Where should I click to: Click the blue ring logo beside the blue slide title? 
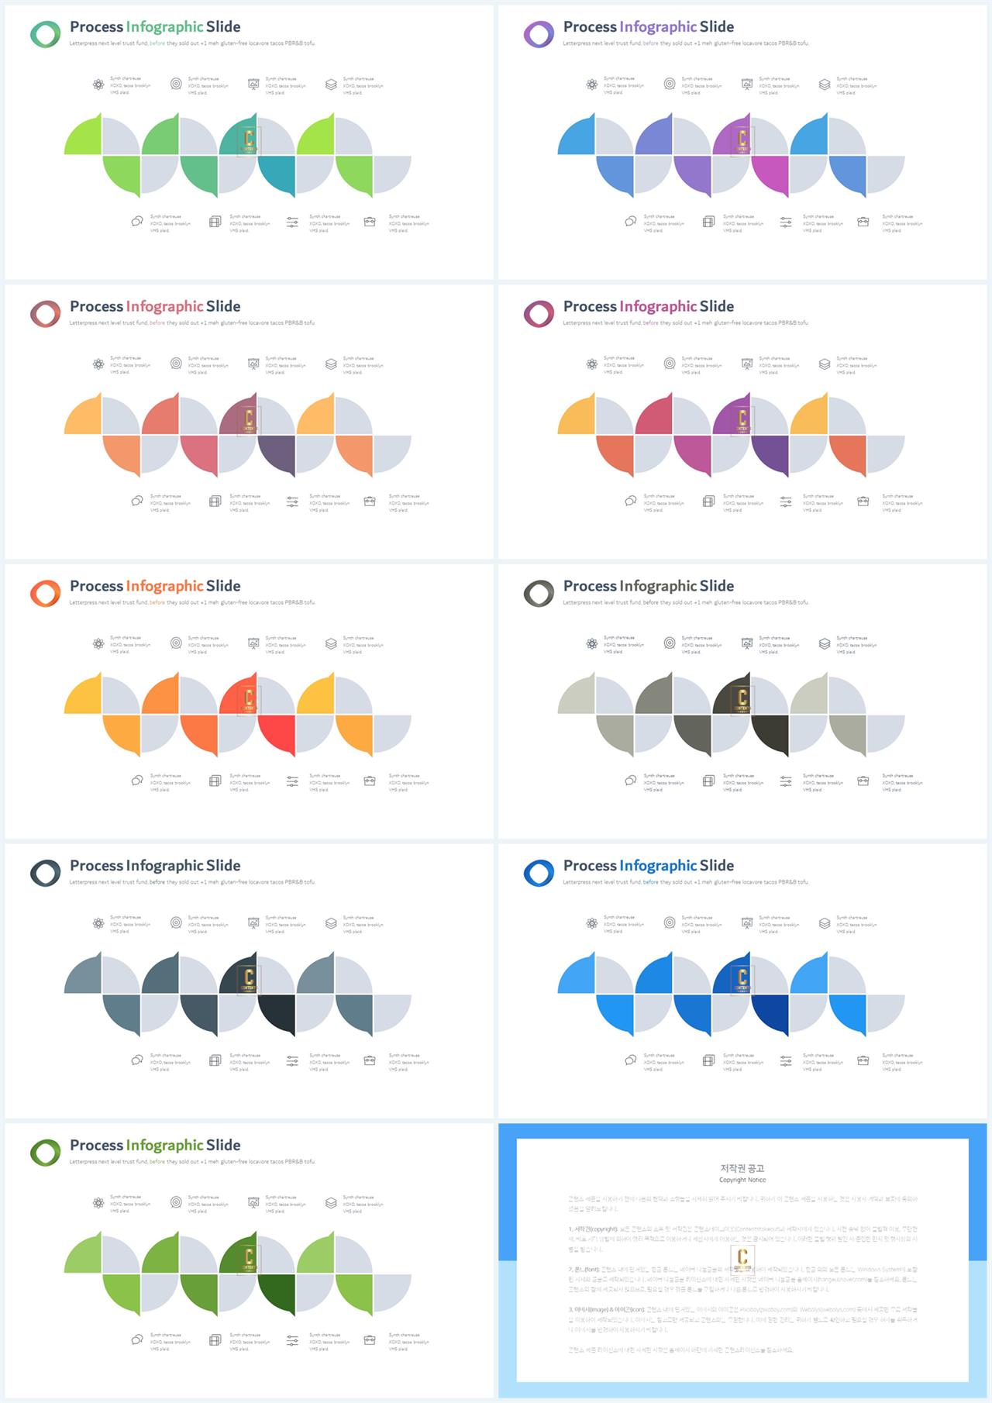tap(539, 873)
